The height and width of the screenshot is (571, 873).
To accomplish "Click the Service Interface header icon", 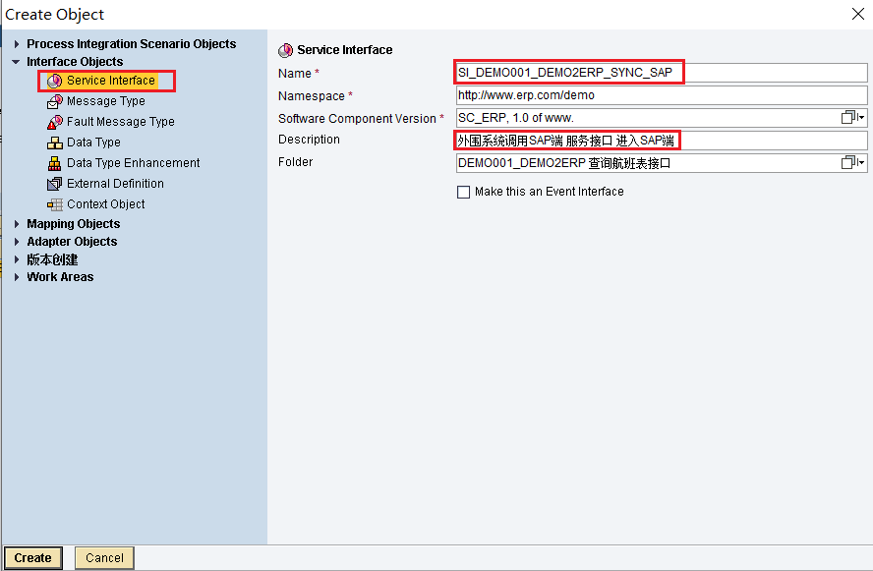I will [286, 51].
